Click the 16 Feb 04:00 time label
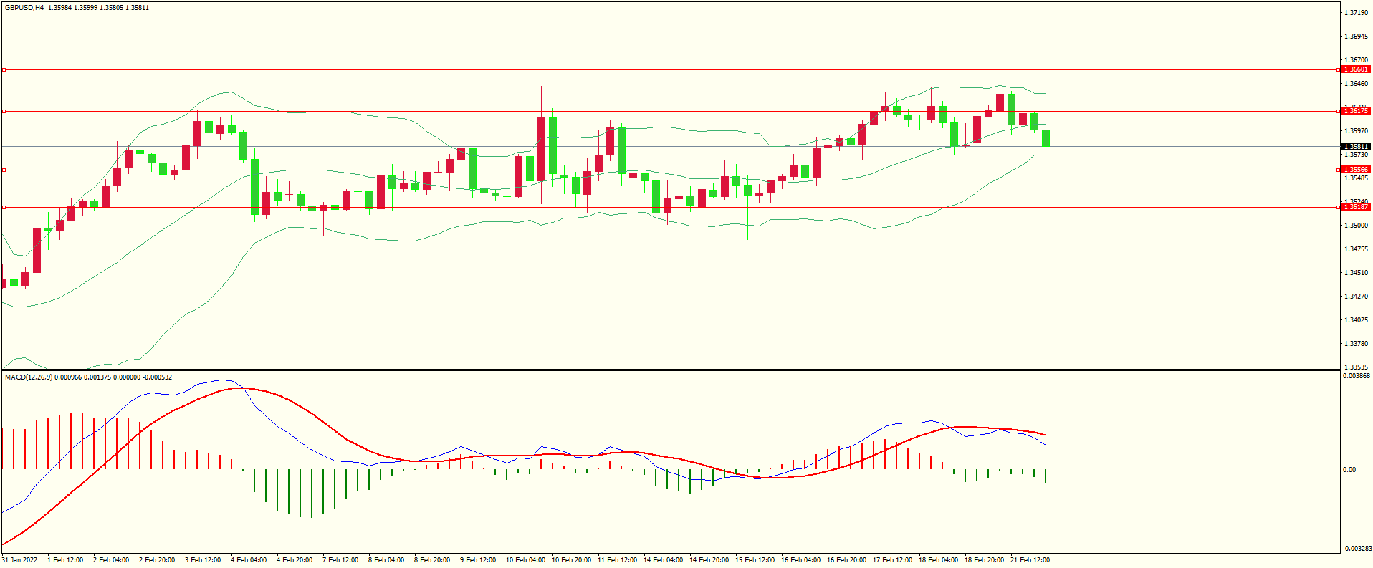The height and width of the screenshot is (568, 1373). pyautogui.click(x=800, y=560)
